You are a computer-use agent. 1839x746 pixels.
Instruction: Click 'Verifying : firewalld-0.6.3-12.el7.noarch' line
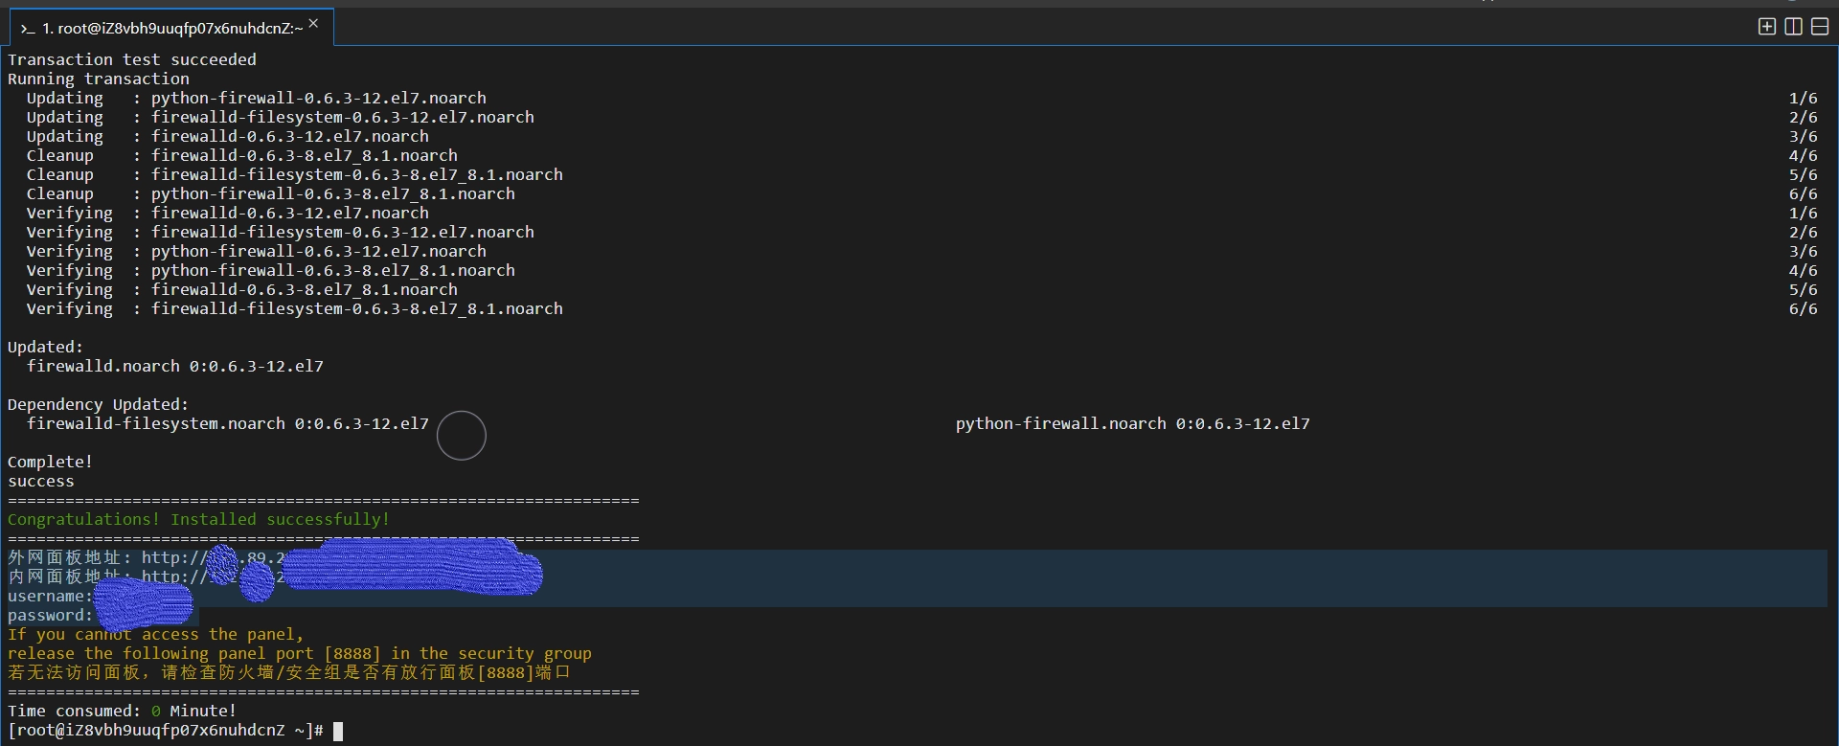[228, 213]
